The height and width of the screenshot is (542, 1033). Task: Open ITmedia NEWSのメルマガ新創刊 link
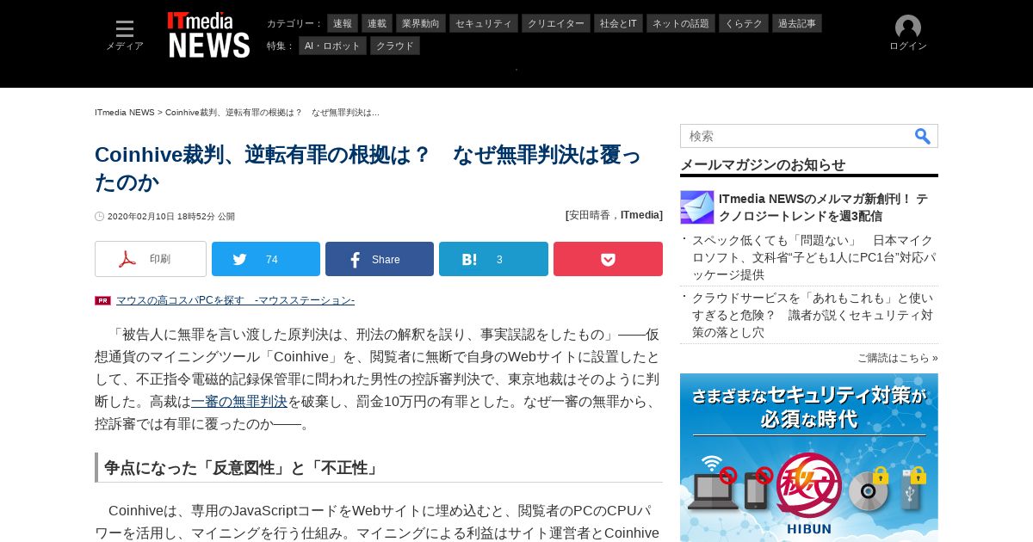click(823, 207)
